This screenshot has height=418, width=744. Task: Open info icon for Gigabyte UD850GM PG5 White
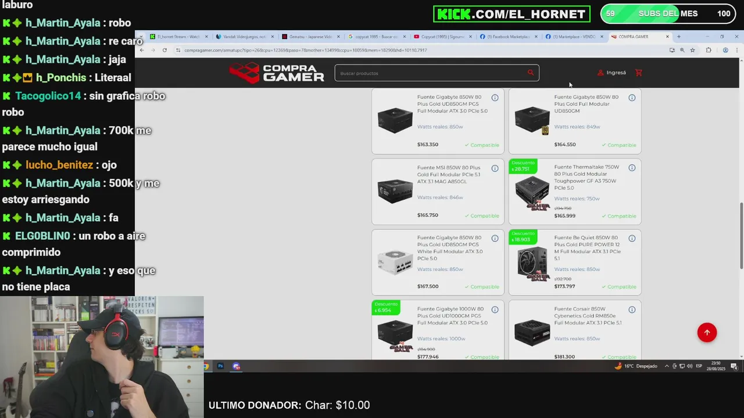click(495, 239)
